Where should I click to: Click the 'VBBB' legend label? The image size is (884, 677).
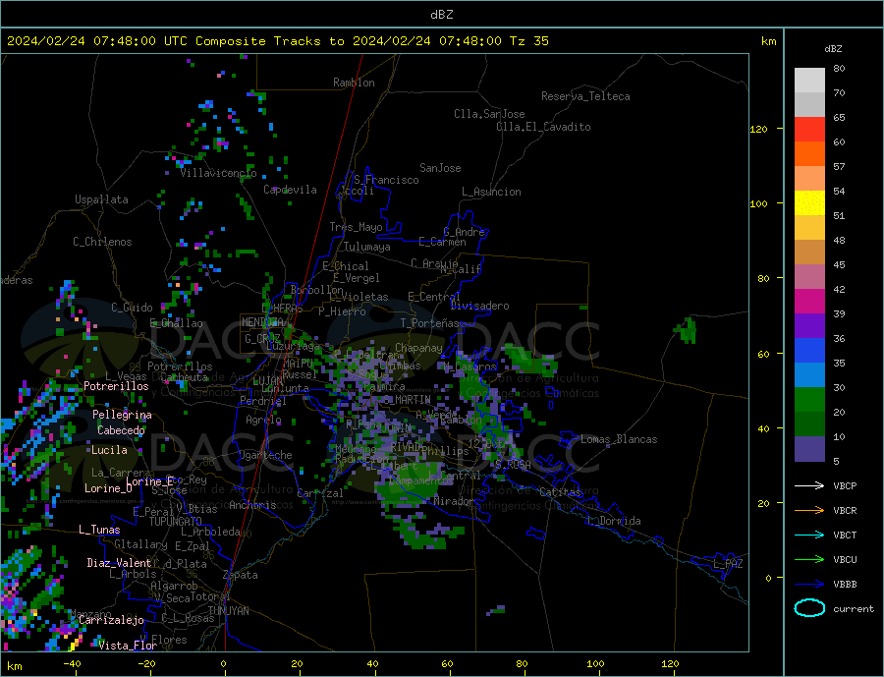click(845, 584)
